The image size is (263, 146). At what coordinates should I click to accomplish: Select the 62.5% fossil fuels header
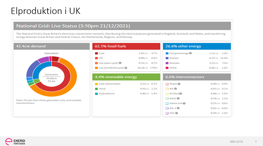coord(126,46)
